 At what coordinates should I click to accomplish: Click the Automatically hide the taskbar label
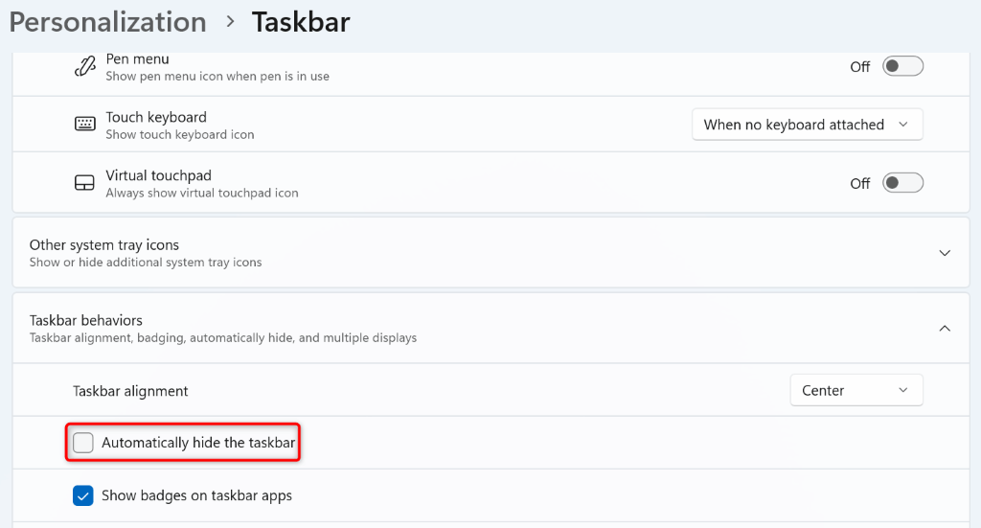(198, 443)
